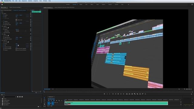Click the Program monitor playhead timecode
This screenshot has width=194, height=109.
(x=47, y=89)
